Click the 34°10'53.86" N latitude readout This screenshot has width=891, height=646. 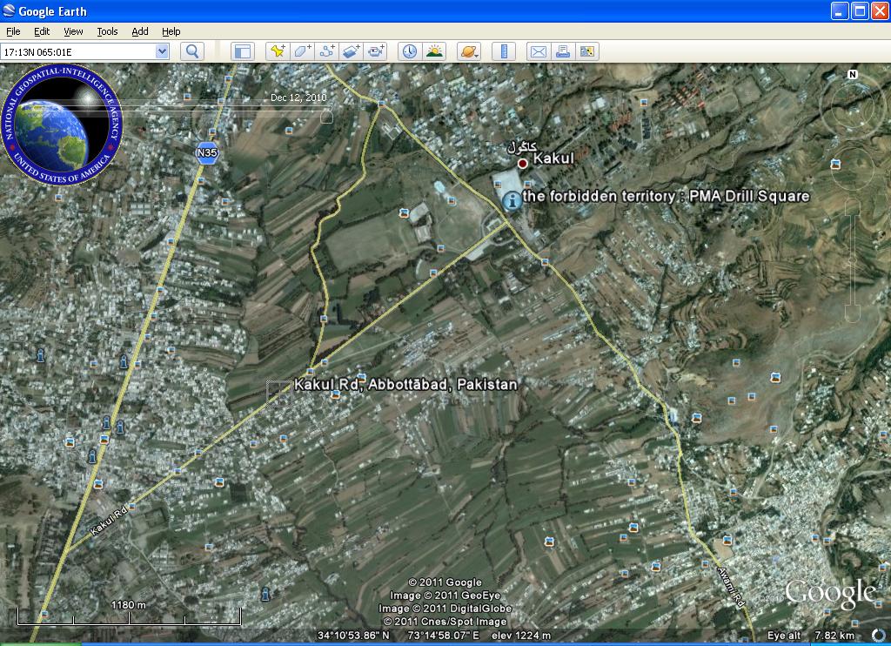click(353, 636)
